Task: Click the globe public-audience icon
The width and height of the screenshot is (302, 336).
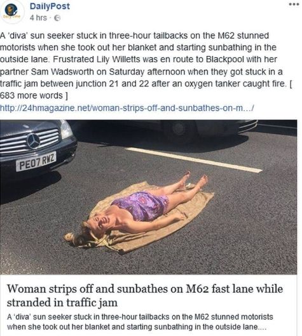Action: click(57, 18)
